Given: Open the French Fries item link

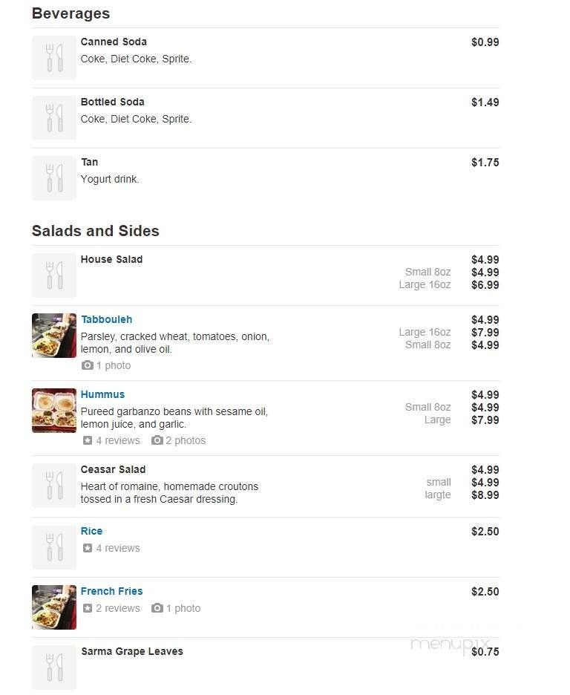Looking at the screenshot, I should point(111,591).
